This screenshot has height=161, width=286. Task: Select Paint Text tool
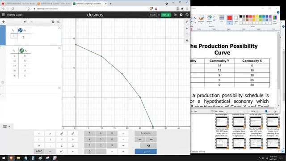click(x=195, y=18)
